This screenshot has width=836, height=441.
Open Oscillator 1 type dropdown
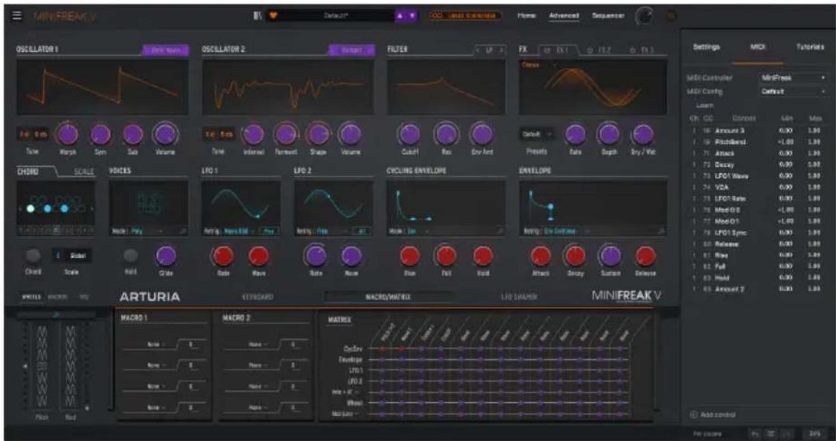coord(165,50)
